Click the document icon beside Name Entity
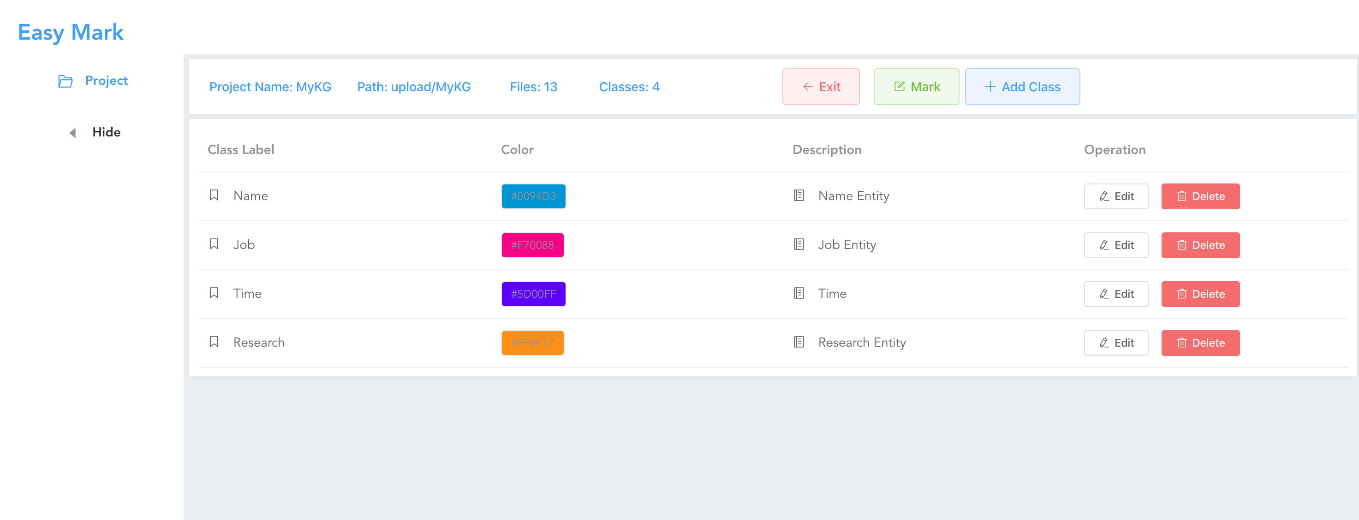The image size is (1359, 520). [x=799, y=195]
